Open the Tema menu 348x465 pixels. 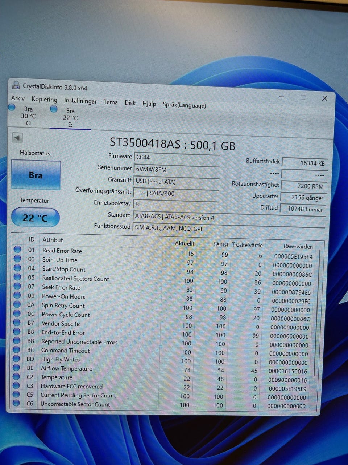coord(111,102)
